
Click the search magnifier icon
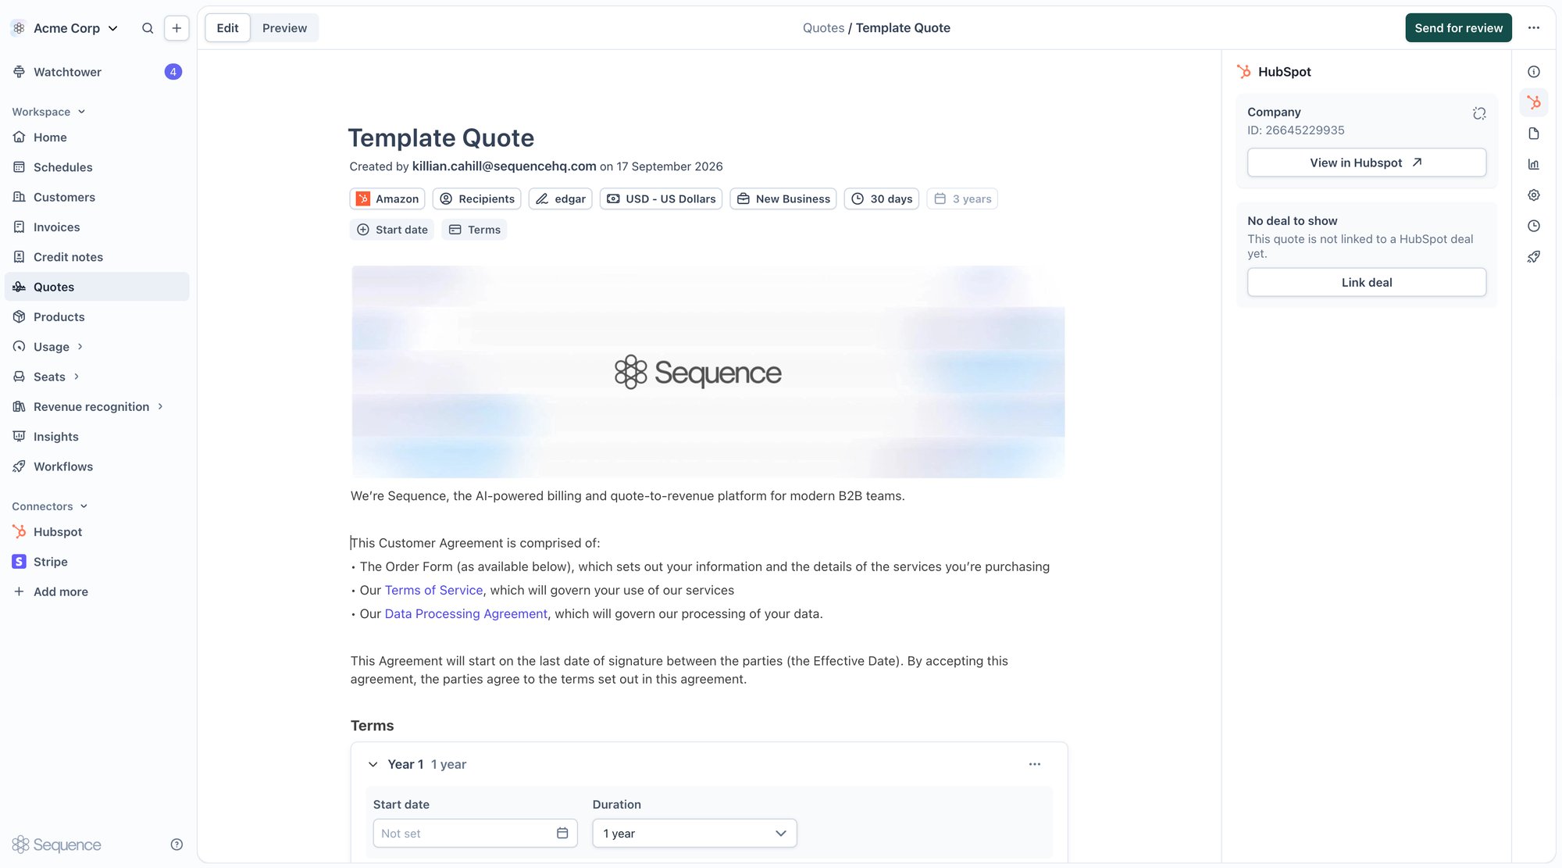[x=148, y=28]
